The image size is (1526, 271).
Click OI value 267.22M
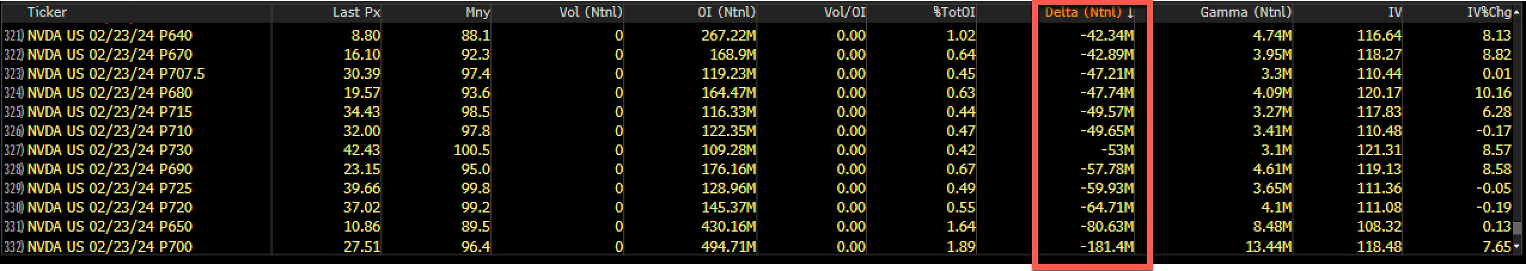click(728, 35)
